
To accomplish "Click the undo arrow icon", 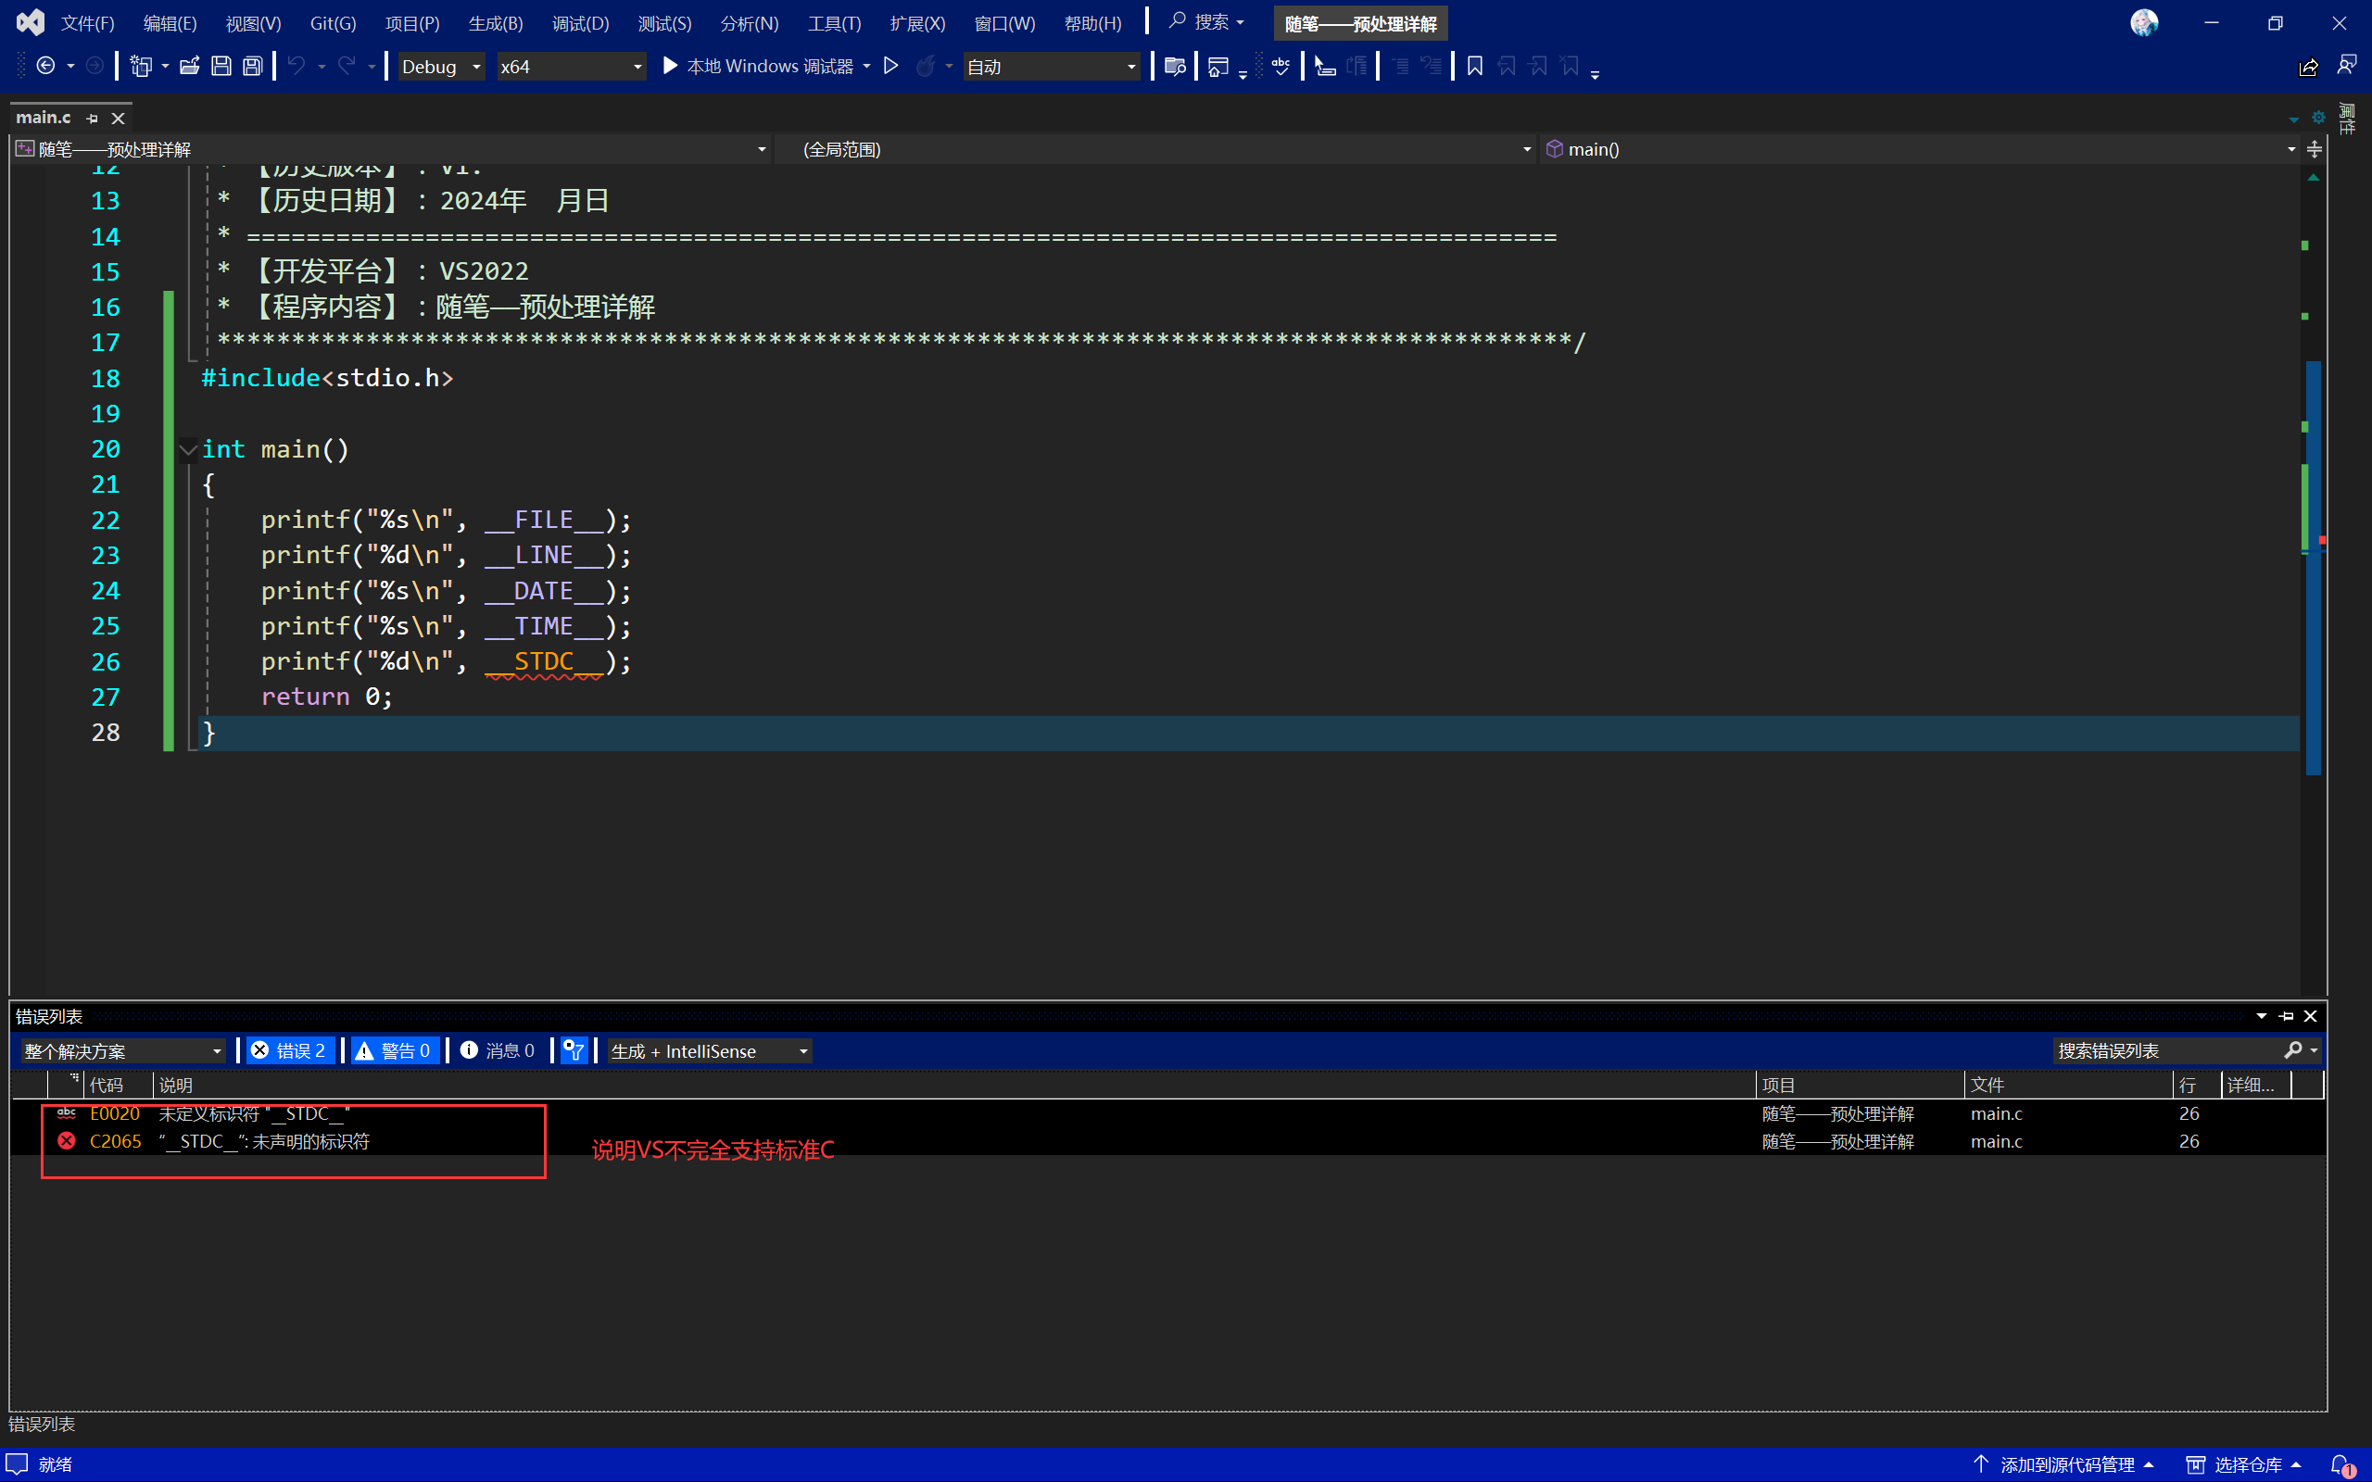I will [x=296, y=66].
